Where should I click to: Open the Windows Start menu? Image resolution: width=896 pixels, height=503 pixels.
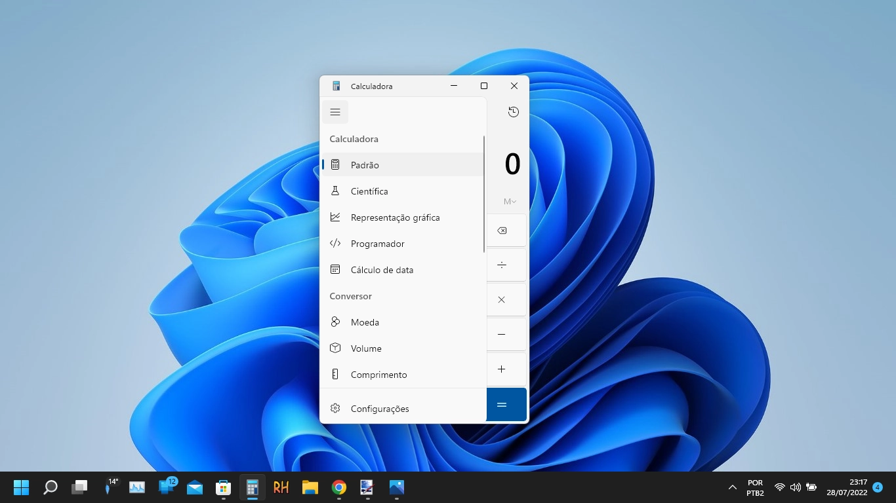[22, 487]
